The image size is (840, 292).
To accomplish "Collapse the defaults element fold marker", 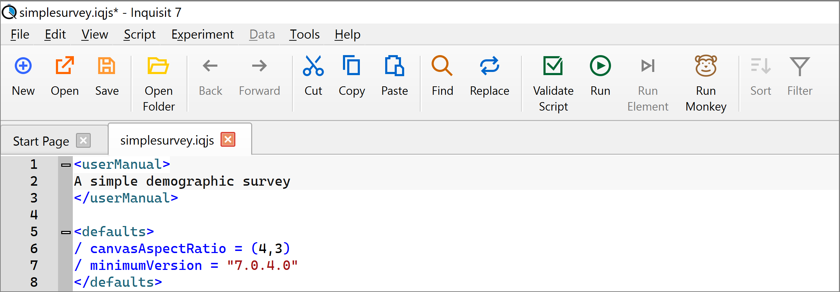I will (x=66, y=232).
